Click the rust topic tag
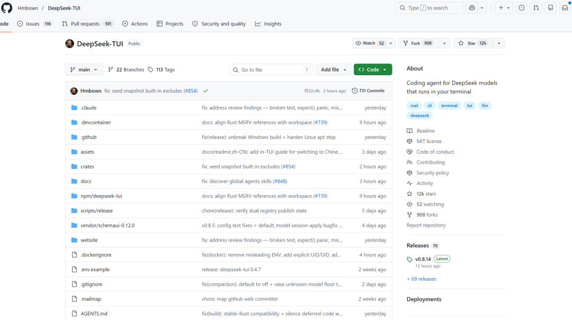Screen dimensions: 572x320 tap(414, 105)
